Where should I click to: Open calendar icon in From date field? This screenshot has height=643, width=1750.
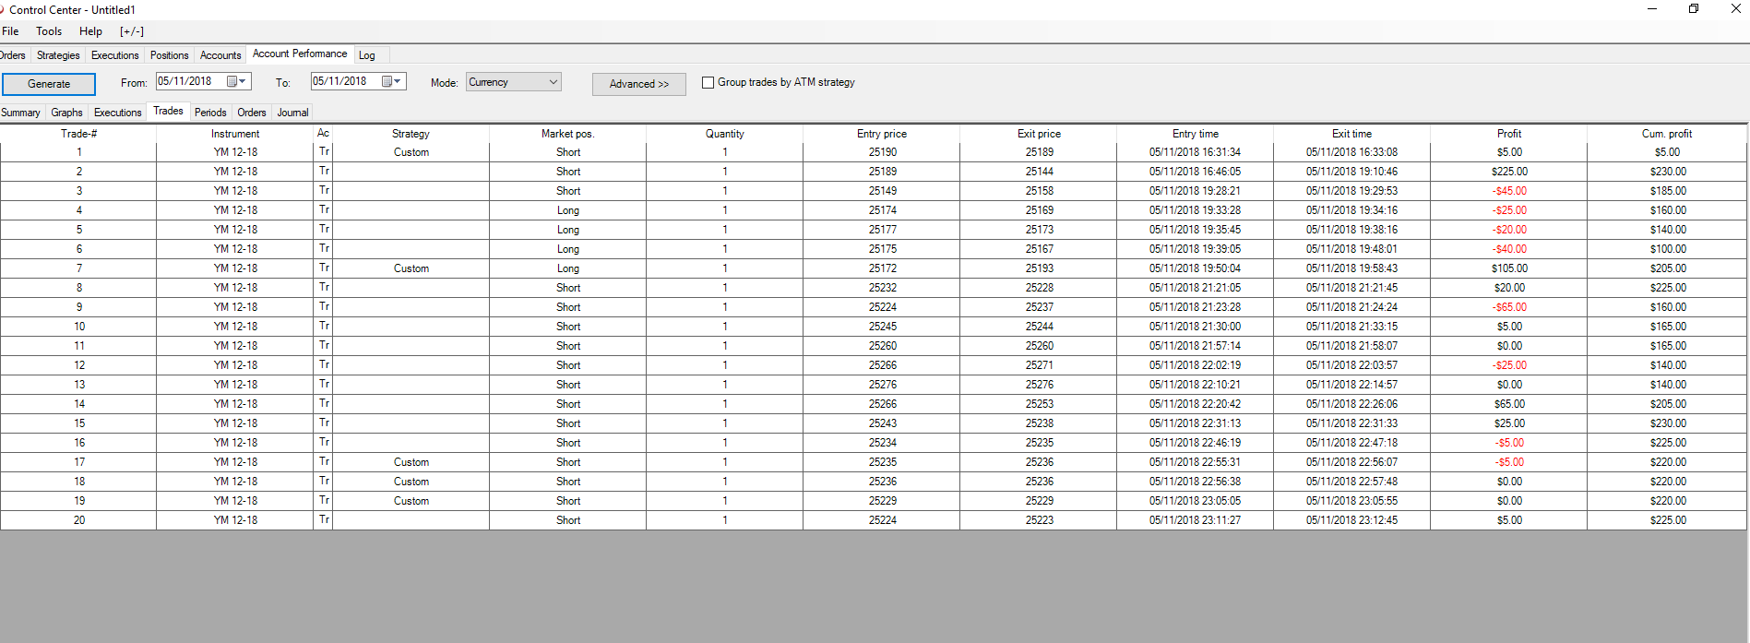click(232, 81)
